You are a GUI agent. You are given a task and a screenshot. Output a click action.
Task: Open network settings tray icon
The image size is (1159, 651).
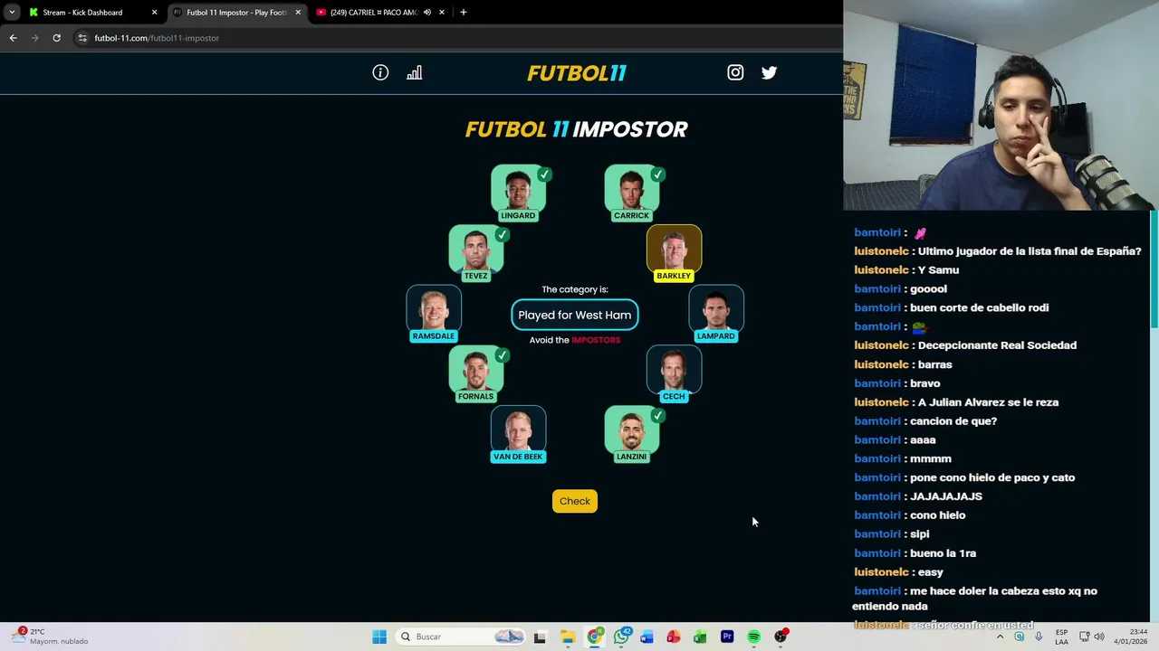click(1085, 637)
